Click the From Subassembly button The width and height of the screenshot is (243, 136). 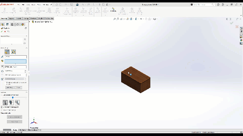[15, 117]
